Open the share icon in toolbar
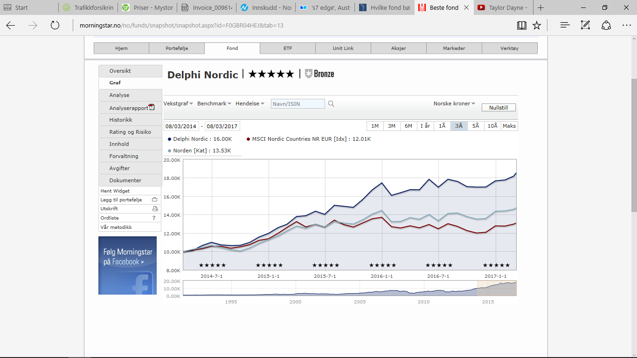This screenshot has width=637, height=358. [606, 25]
